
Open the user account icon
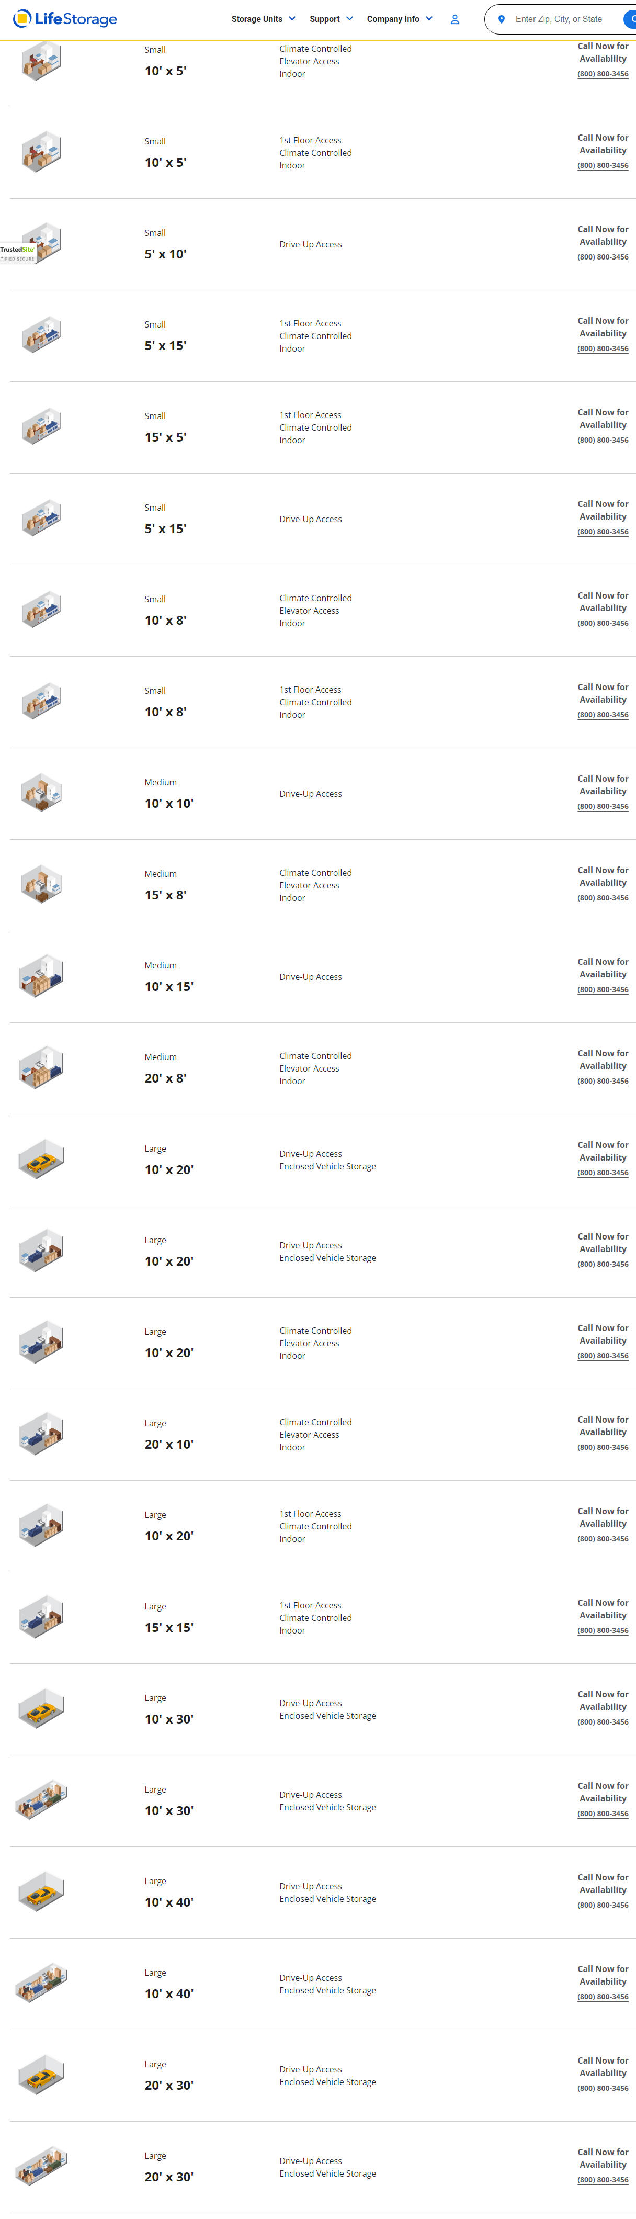[455, 19]
